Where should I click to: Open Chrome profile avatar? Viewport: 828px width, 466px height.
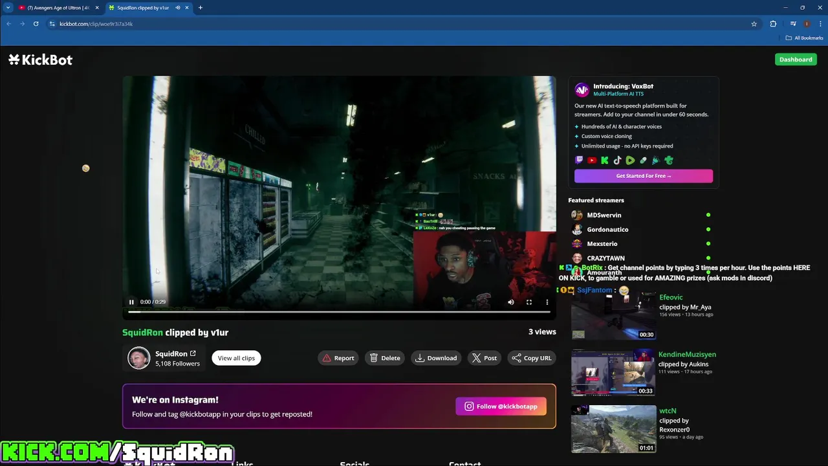click(x=807, y=24)
